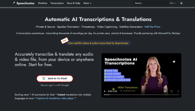Toggle light/dark theme sun icon
The image size is (195, 111).
click(181, 3)
